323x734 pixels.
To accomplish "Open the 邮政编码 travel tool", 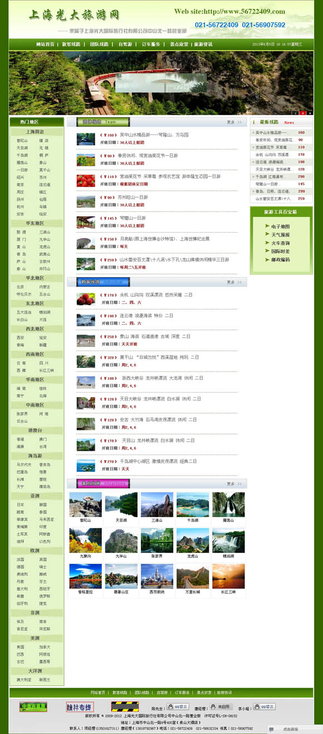I will 281,260.
